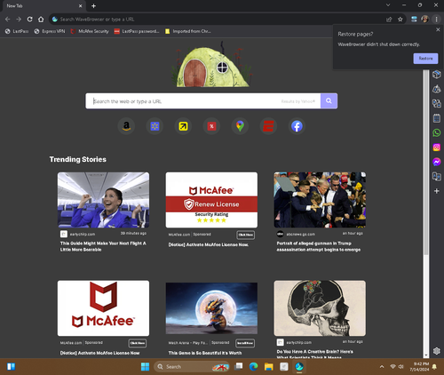Focus the address bar

(x=220, y=20)
